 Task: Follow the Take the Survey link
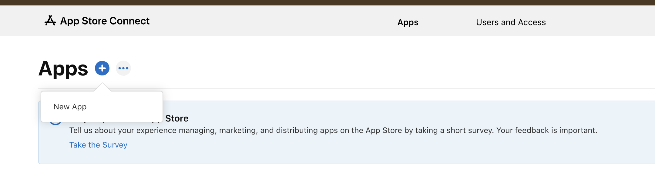[x=98, y=145]
